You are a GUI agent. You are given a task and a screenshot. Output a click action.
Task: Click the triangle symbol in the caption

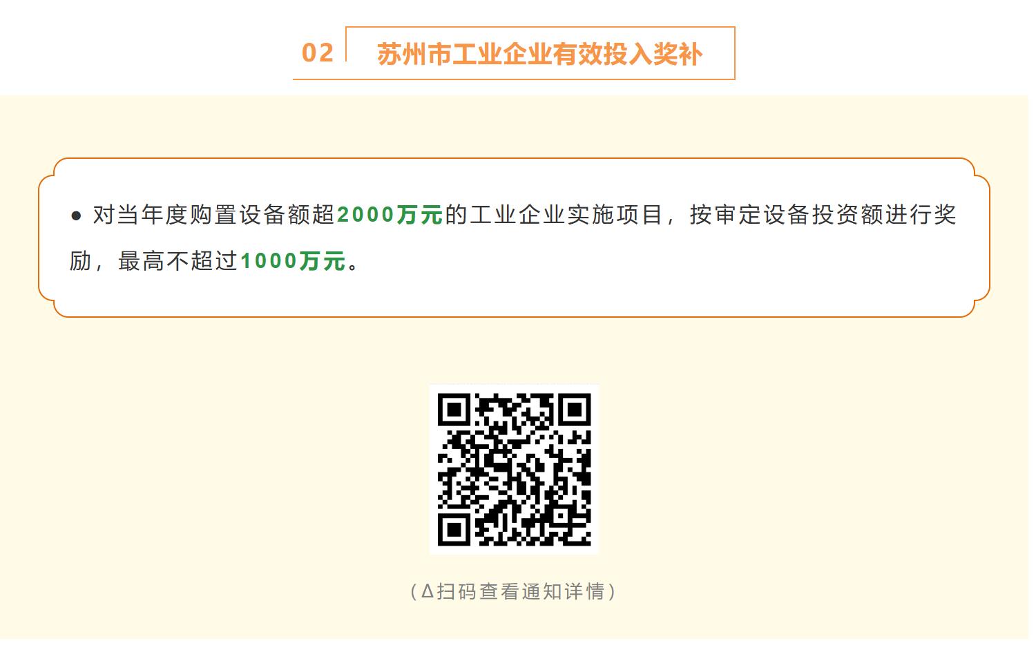coord(428,592)
